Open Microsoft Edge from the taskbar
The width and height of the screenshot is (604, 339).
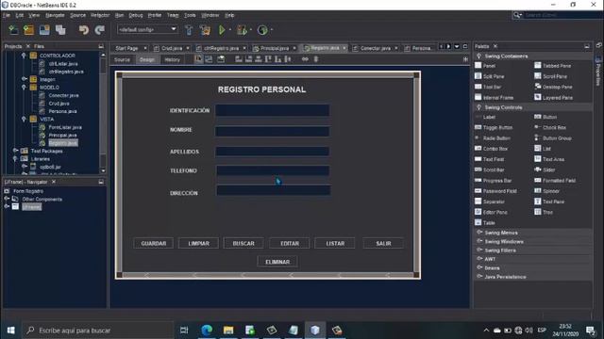[207, 331]
